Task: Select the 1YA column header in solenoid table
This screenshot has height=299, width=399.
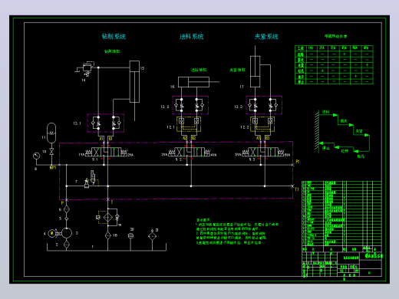Action: tap(311, 48)
